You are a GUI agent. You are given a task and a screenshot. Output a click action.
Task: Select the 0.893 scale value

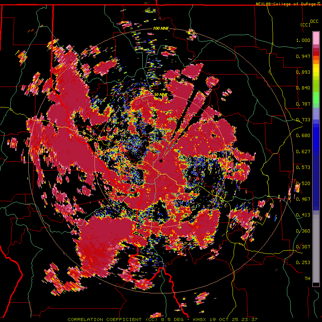[303, 72]
